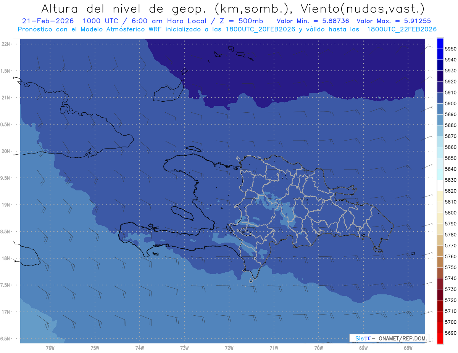Click the '5780' colorbar value

450,235
